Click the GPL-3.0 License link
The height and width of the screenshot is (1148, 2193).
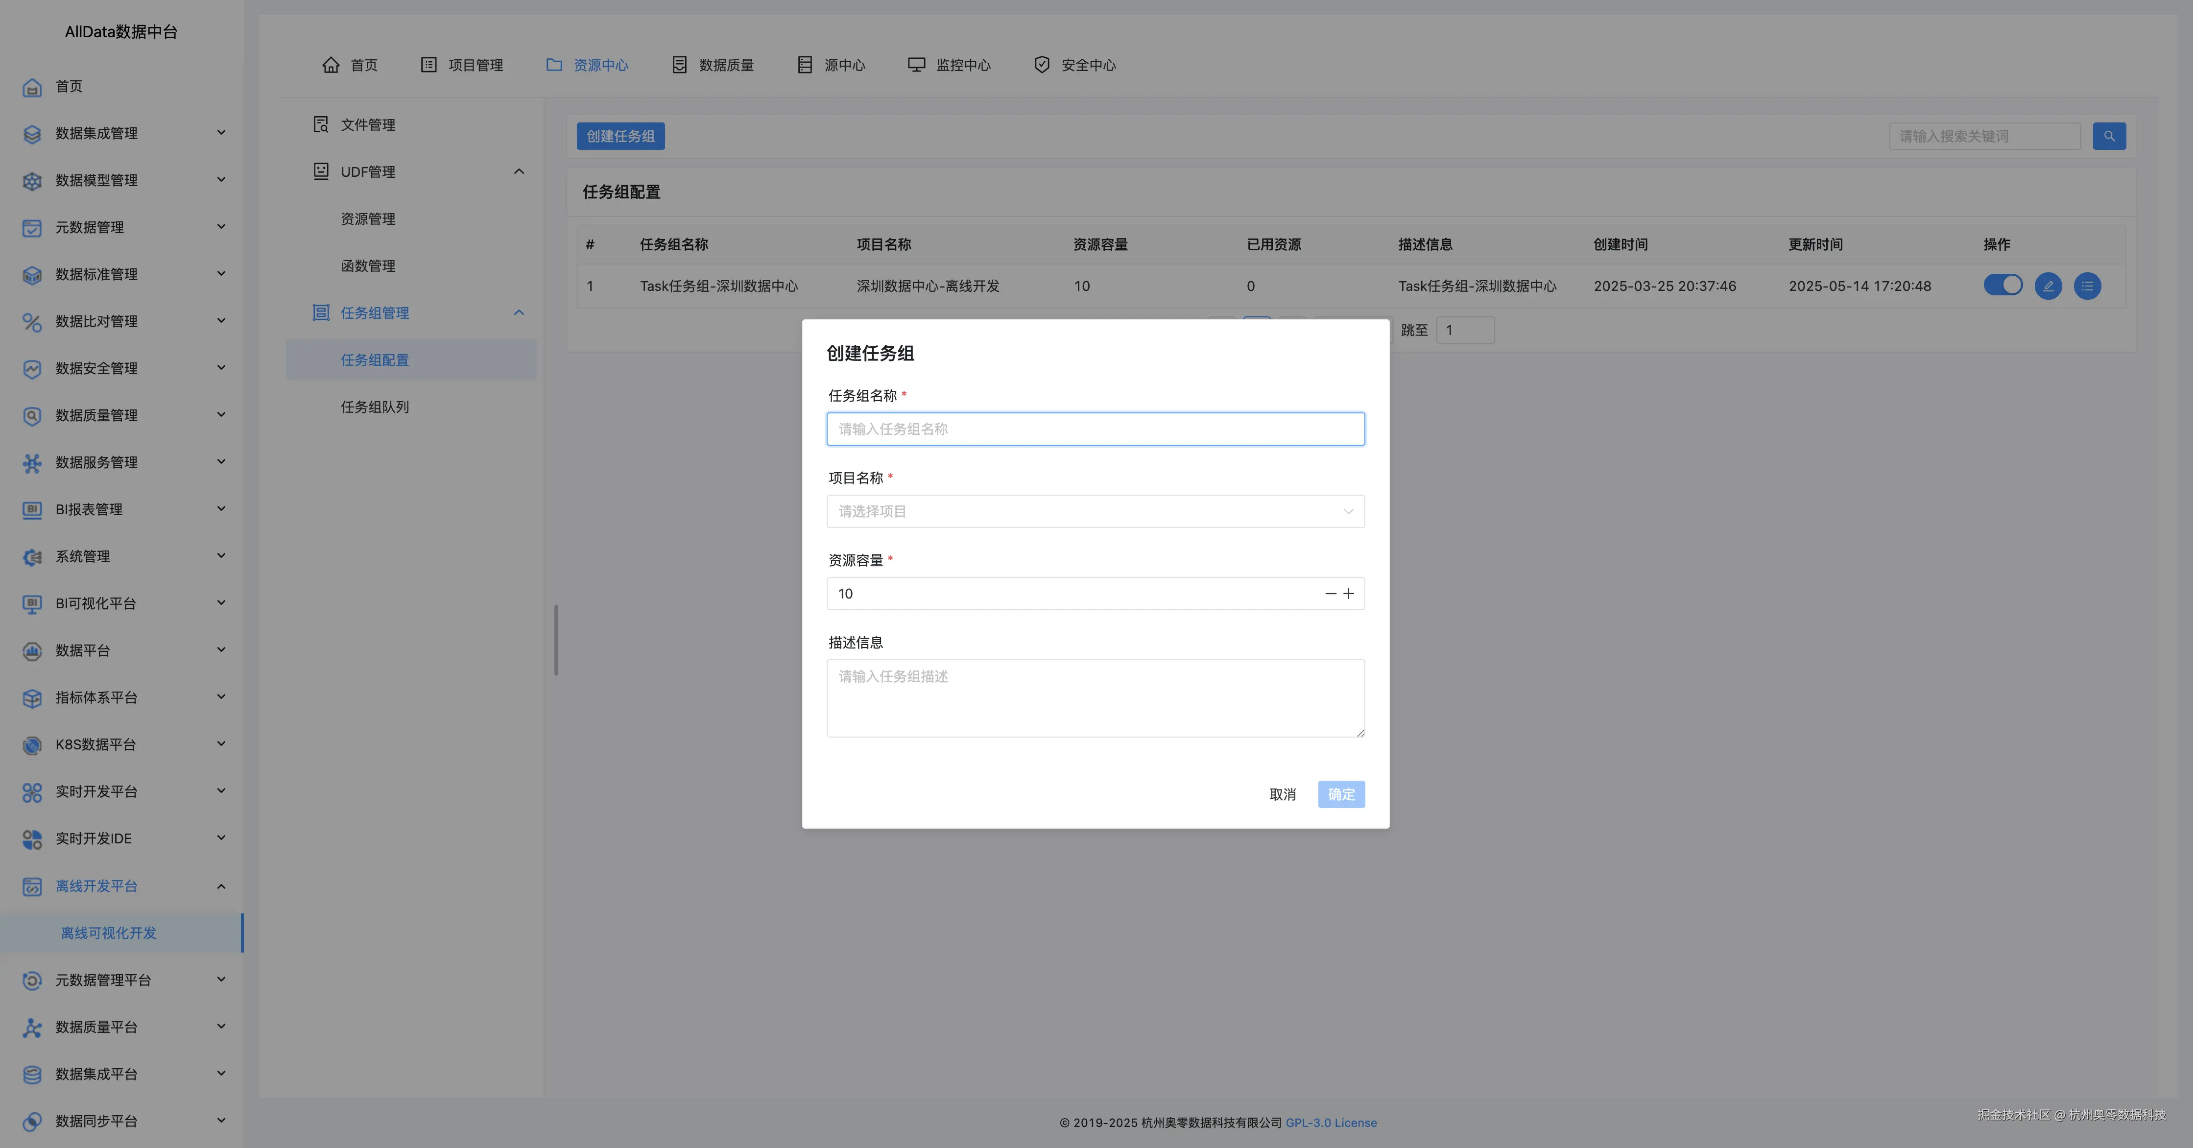coord(1331,1123)
